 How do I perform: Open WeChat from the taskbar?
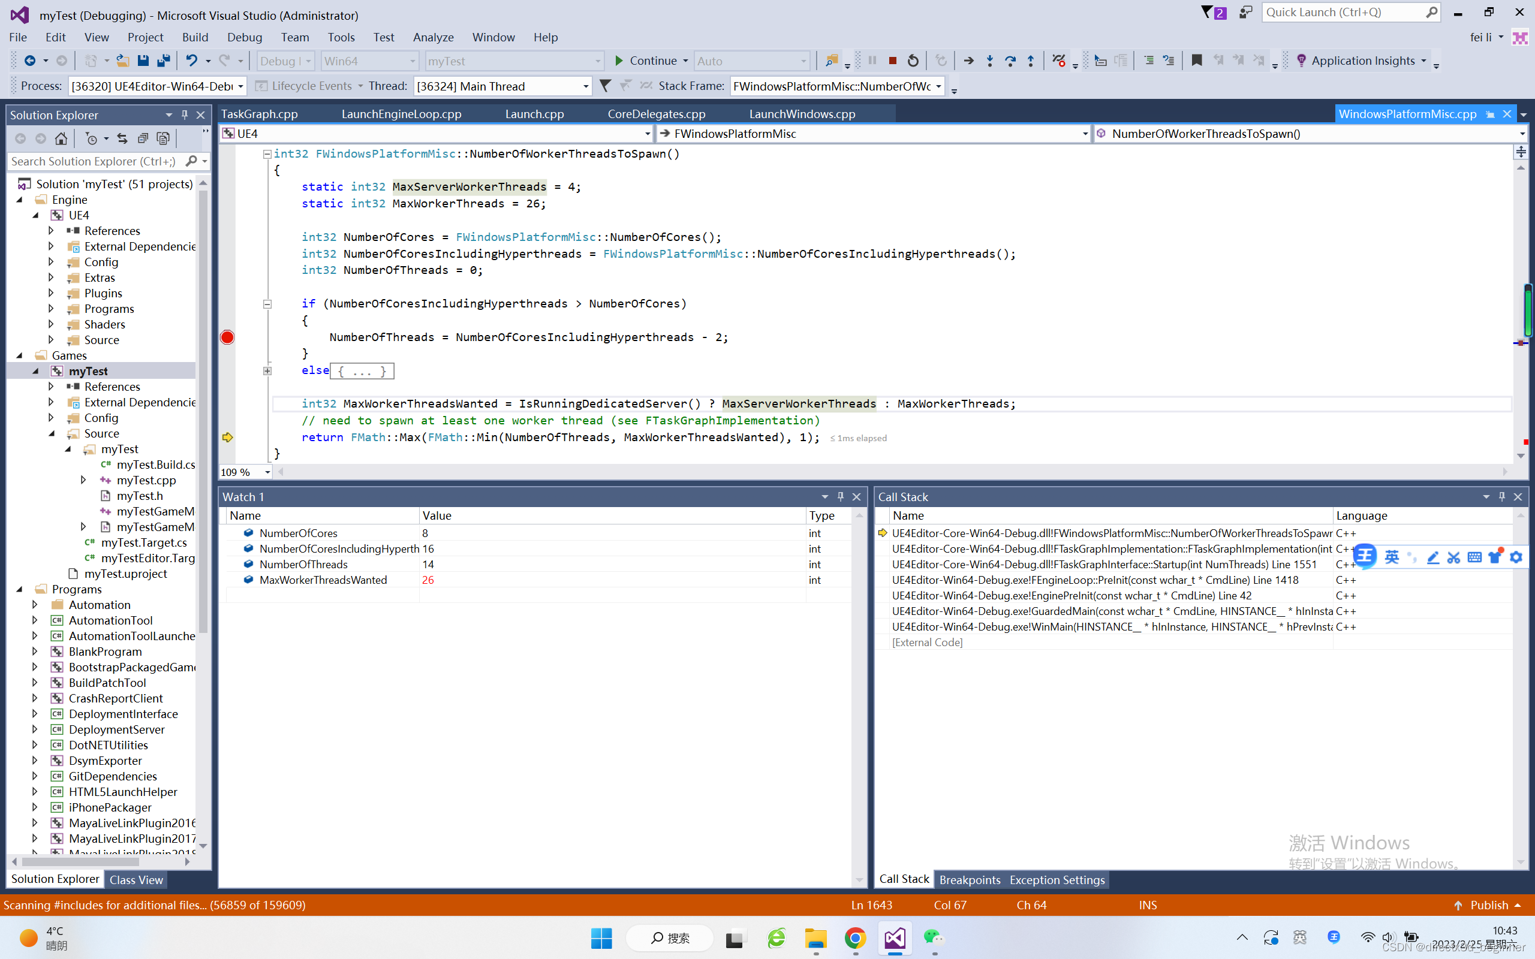[x=934, y=938]
